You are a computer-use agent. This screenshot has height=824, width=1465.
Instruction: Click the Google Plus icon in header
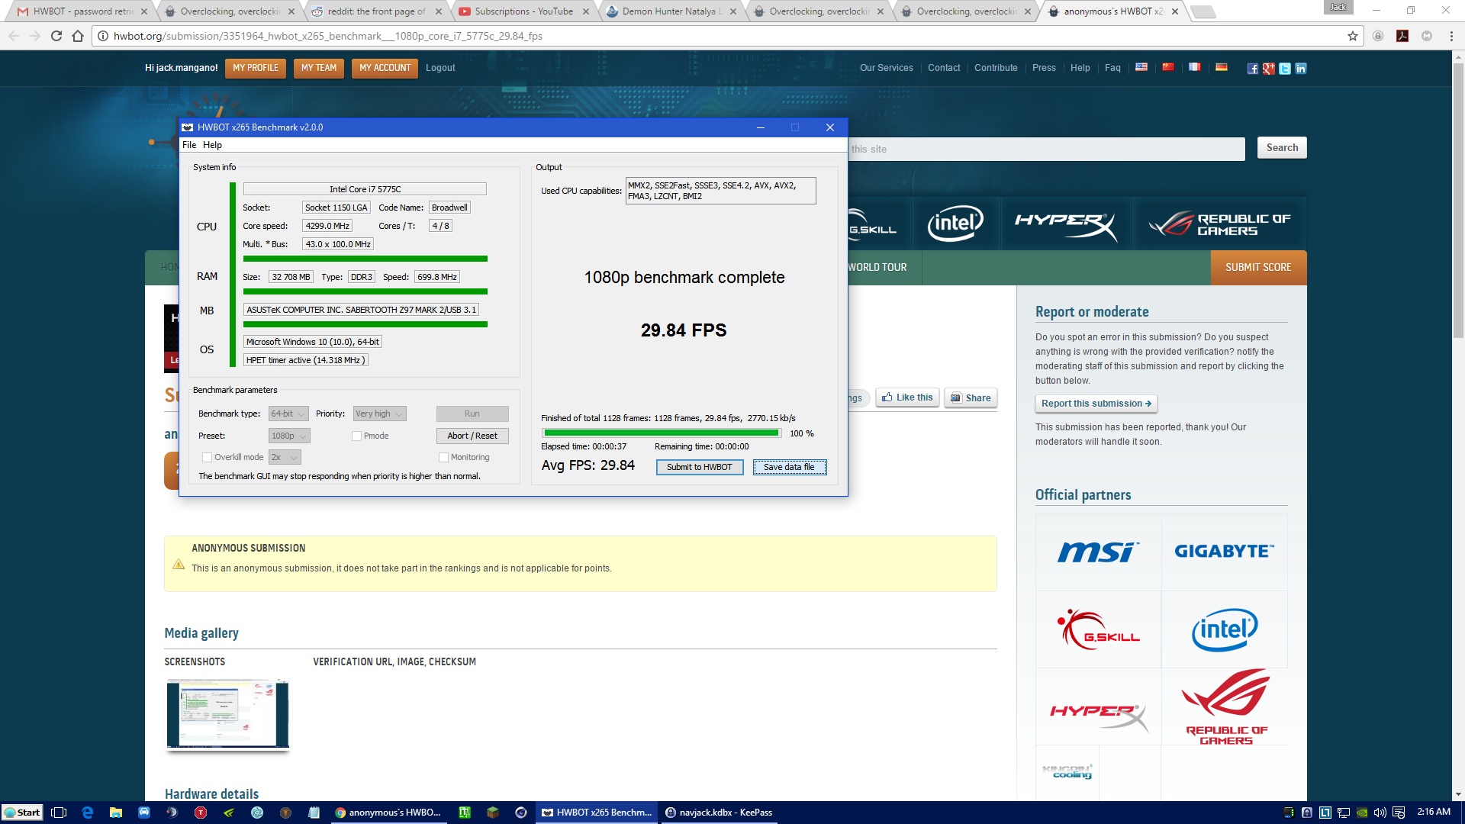coord(1268,69)
